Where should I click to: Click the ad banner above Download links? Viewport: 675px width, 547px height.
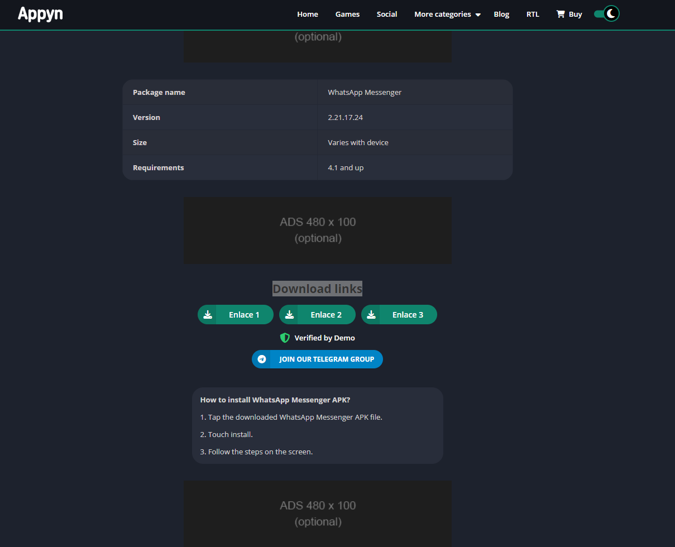coord(318,231)
